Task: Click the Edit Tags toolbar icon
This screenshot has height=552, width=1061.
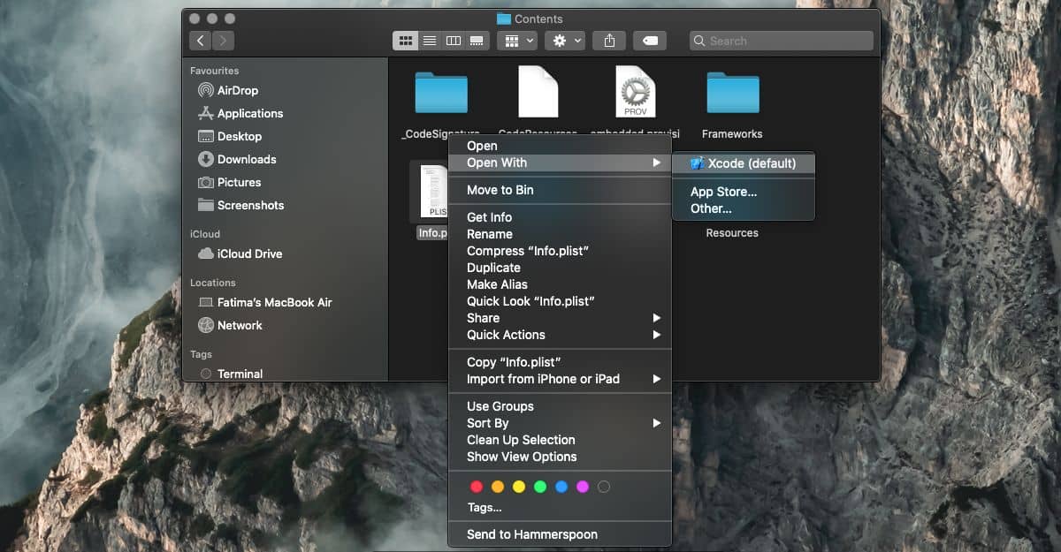Action: (650, 41)
